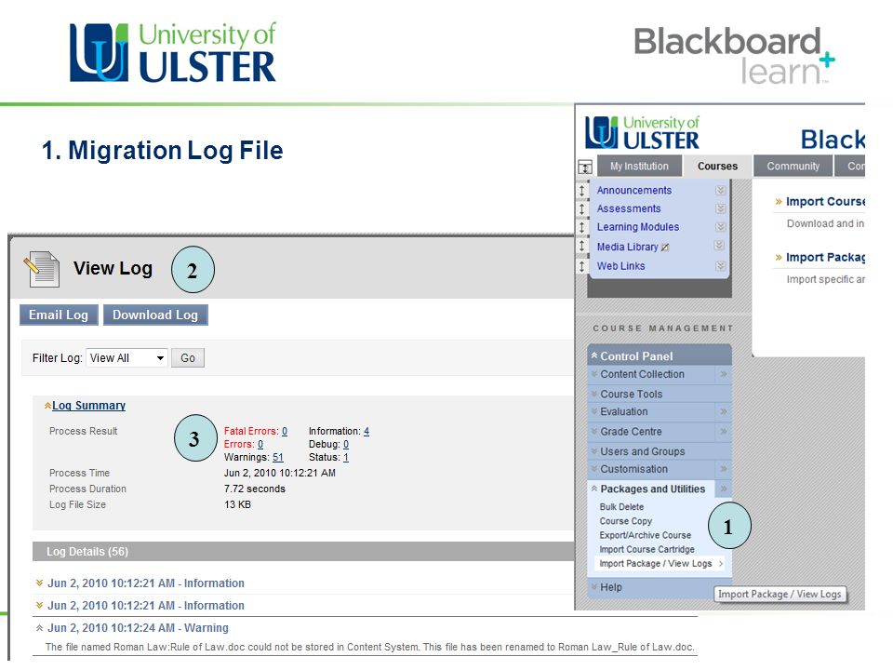The width and height of the screenshot is (893, 670).
Task: Open Evaluation arrow in Control Panel
Action: [x=724, y=411]
